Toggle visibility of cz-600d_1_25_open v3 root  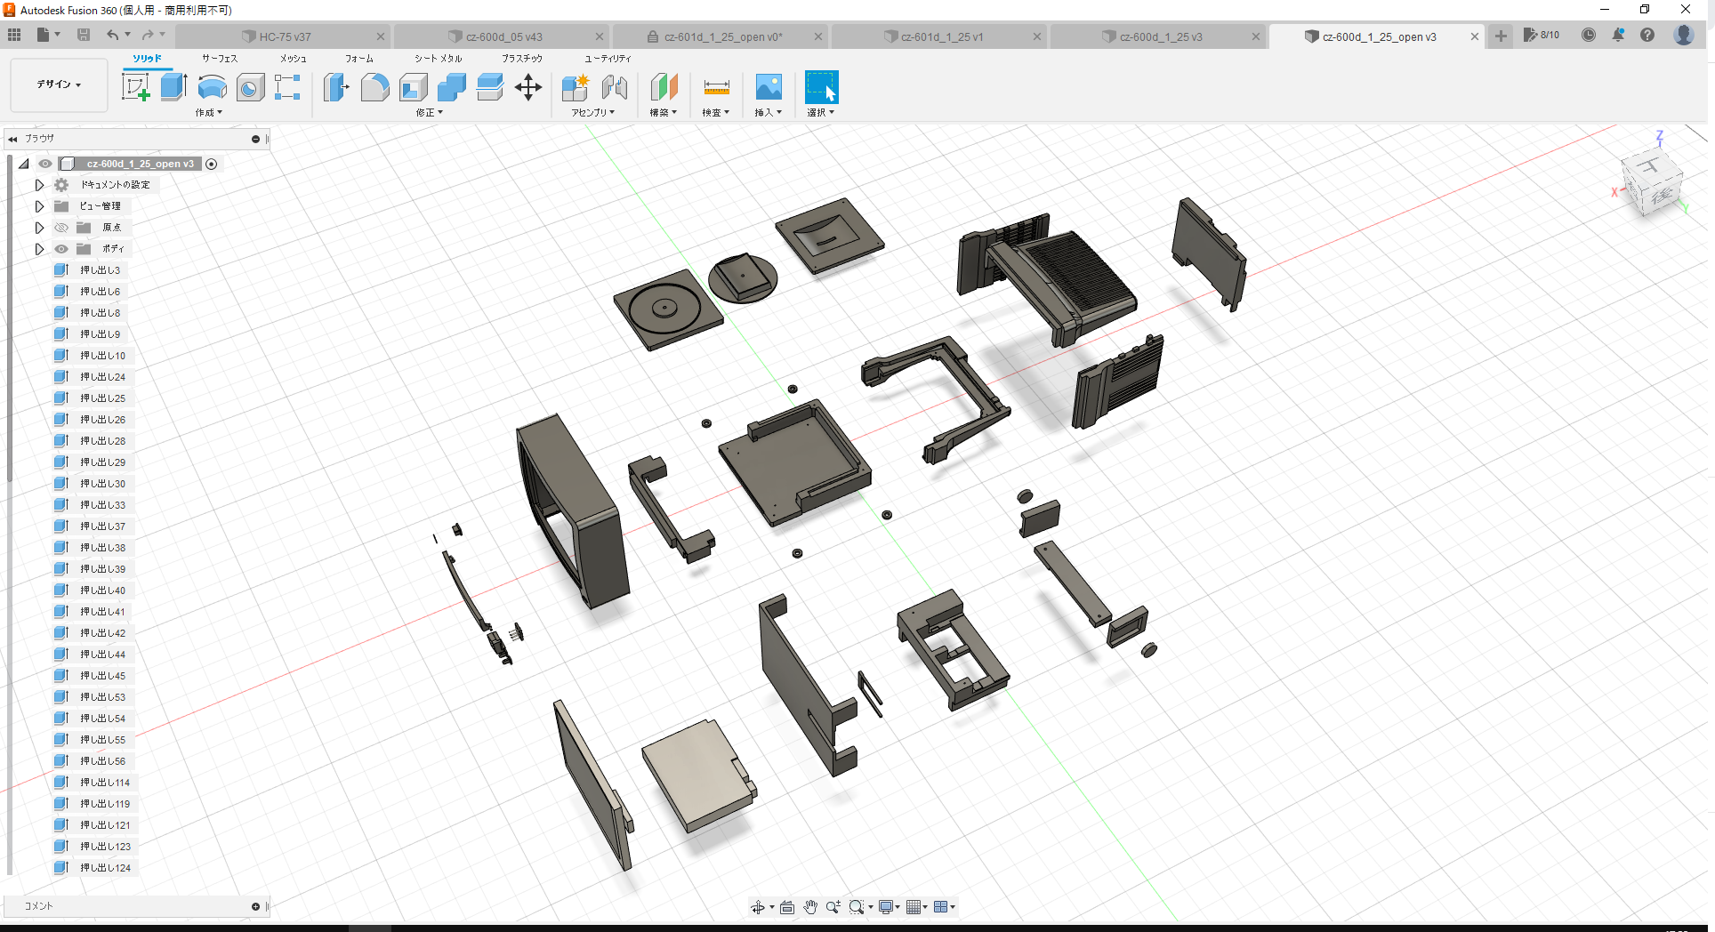coord(44,164)
